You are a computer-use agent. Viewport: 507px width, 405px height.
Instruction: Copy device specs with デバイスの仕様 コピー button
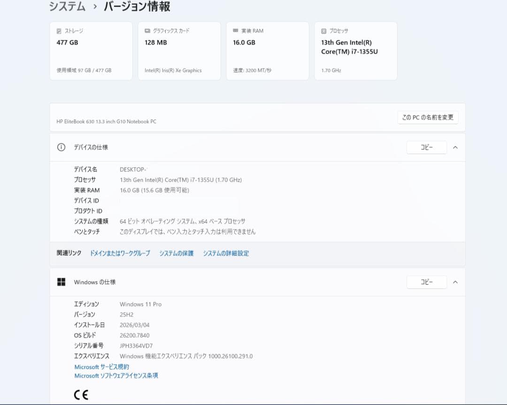(x=426, y=147)
